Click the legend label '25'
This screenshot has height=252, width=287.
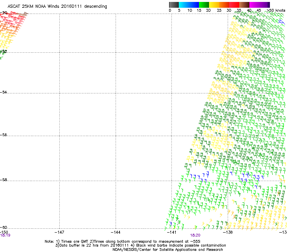pos(219,10)
